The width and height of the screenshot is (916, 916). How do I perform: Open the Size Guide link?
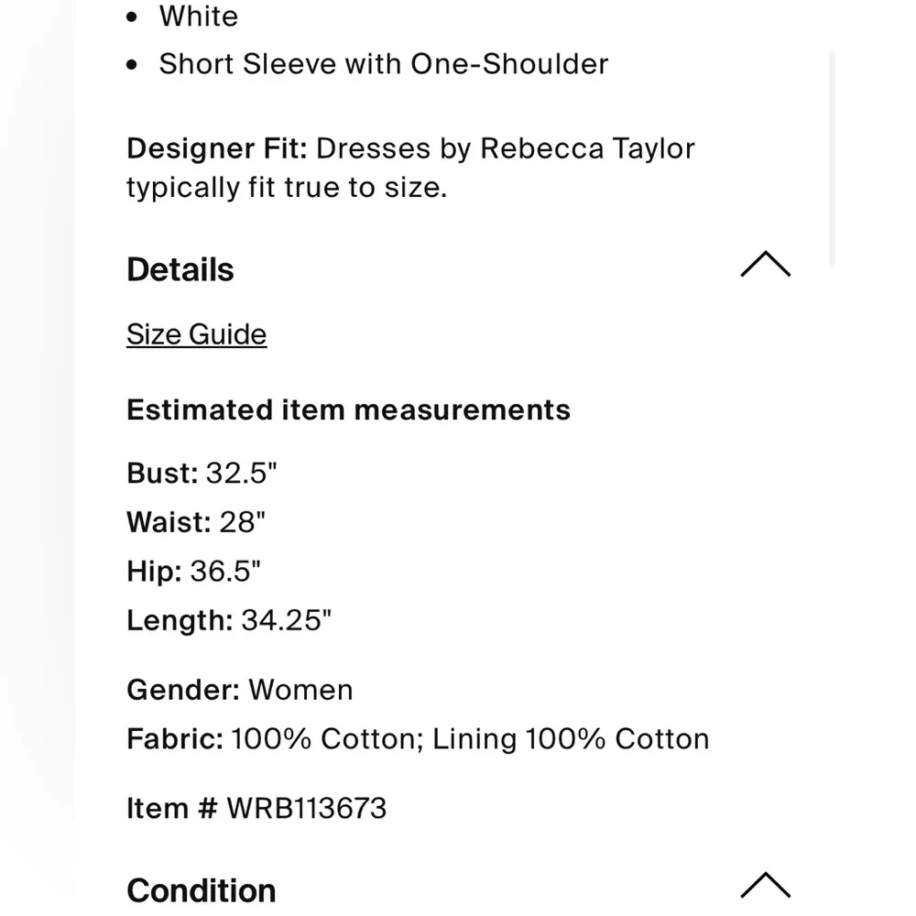(x=196, y=334)
